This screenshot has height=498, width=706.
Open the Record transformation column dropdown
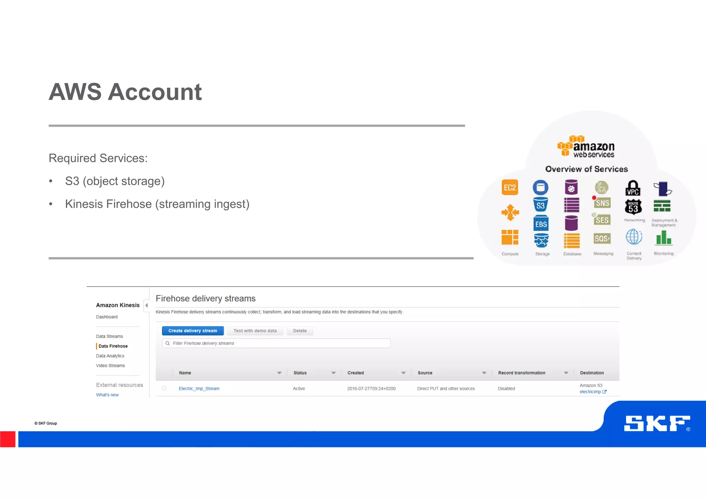click(566, 373)
